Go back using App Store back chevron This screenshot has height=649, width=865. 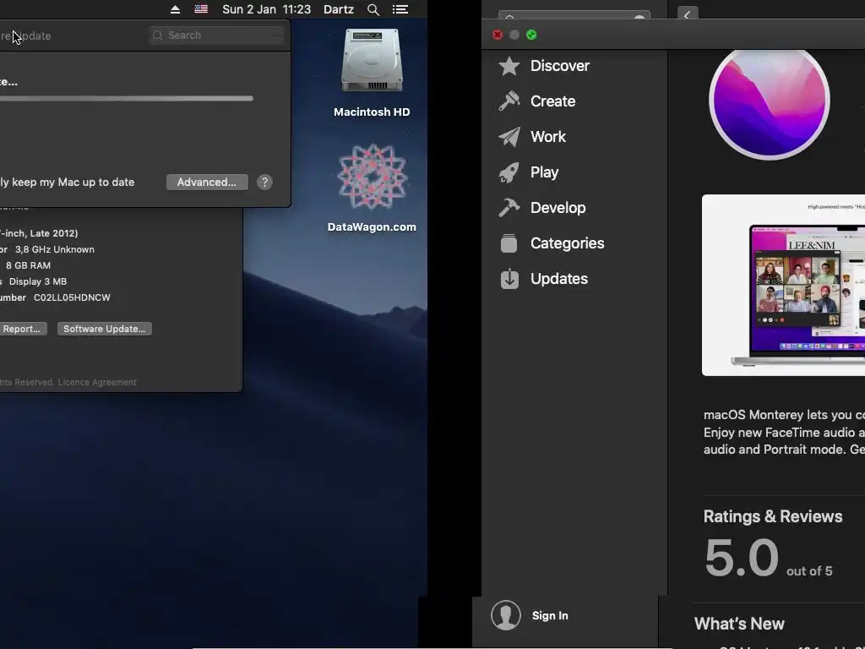pyautogui.click(x=688, y=14)
